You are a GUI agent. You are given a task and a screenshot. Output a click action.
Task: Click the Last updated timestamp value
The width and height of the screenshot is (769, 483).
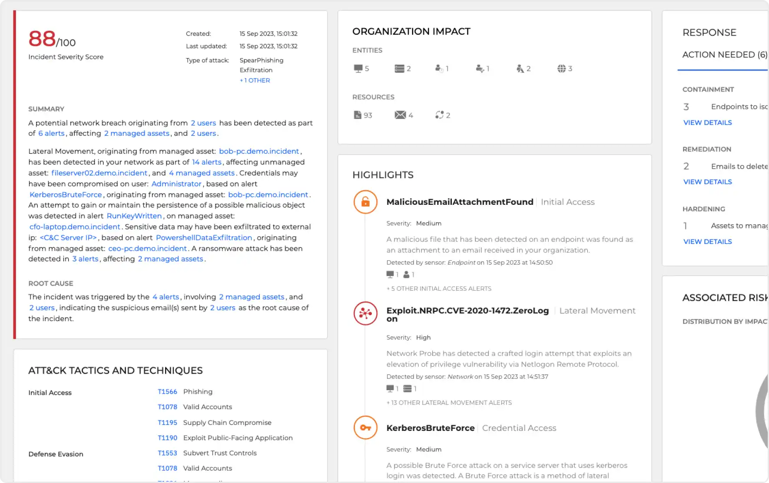[268, 46]
